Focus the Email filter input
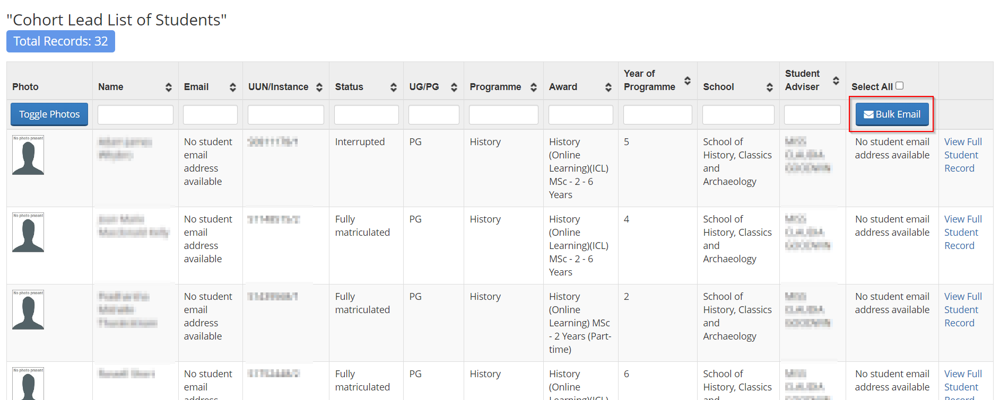The width and height of the screenshot is (1000, 400). click(210, 115)
